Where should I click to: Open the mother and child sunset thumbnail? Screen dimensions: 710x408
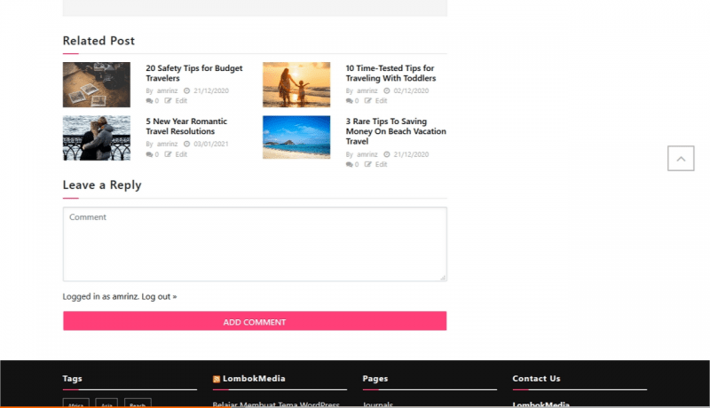point(296,84)
